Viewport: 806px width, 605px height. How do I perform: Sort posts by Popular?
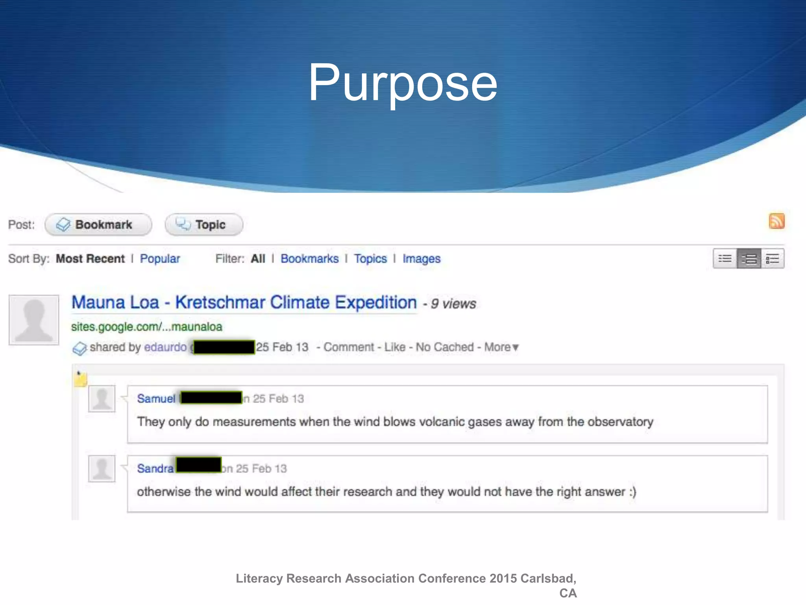point(160,259)
